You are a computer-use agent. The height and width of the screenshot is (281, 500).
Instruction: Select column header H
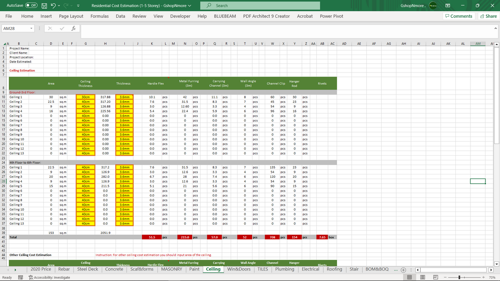[105, 43]
